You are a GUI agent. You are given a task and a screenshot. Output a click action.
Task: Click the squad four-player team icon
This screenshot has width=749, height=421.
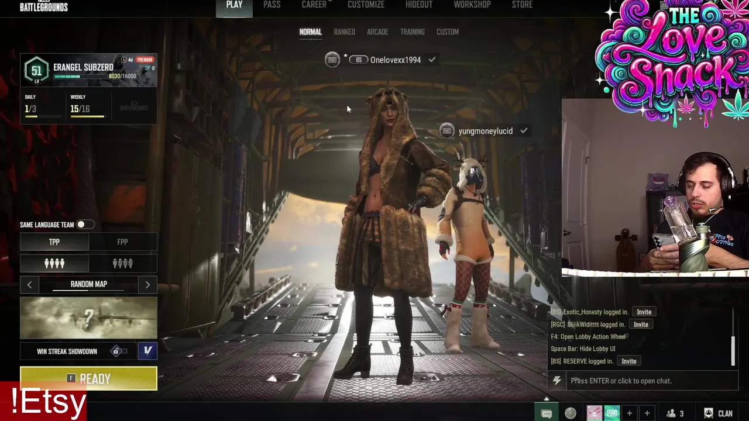click(54, 264)
